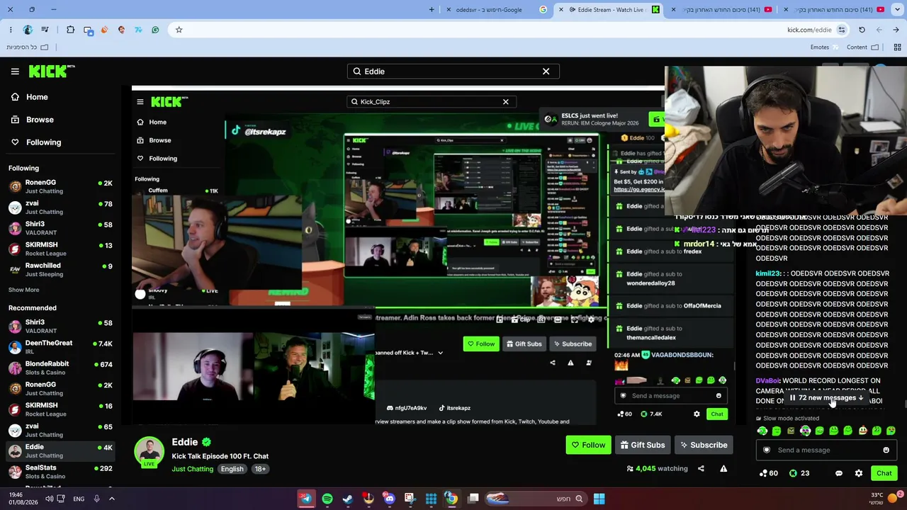
Task: Clear the Kick search box containing Eddie
Action: tap(546, 72)
